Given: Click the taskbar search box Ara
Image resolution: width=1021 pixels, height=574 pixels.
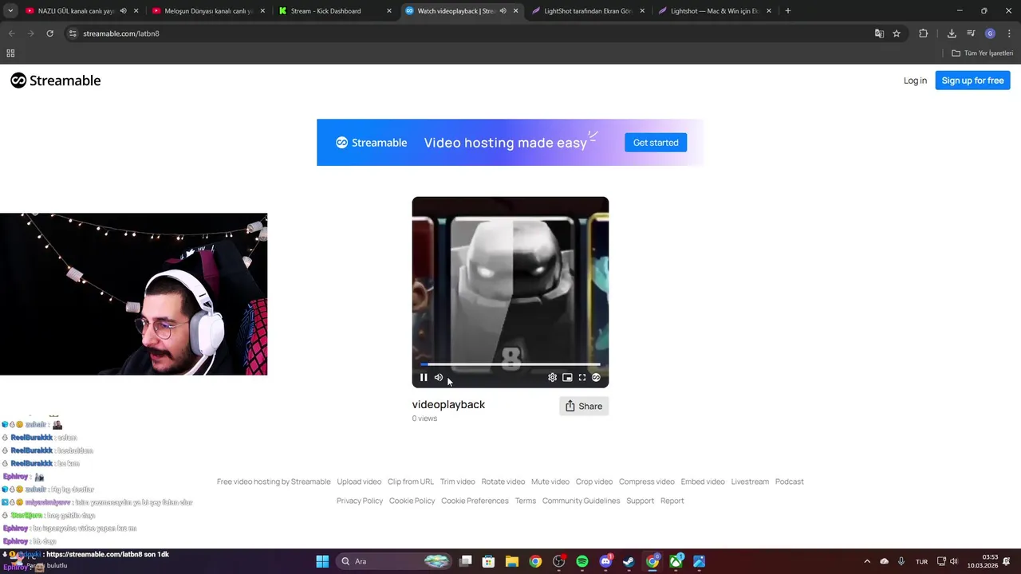Looking at the screenshot, I should coord(395,561).
